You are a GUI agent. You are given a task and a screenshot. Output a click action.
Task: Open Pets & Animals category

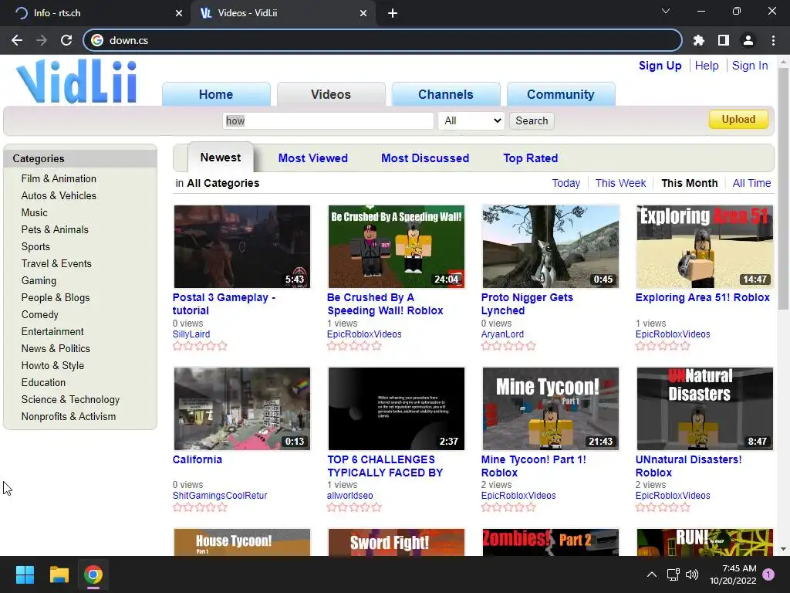(55, 229)
